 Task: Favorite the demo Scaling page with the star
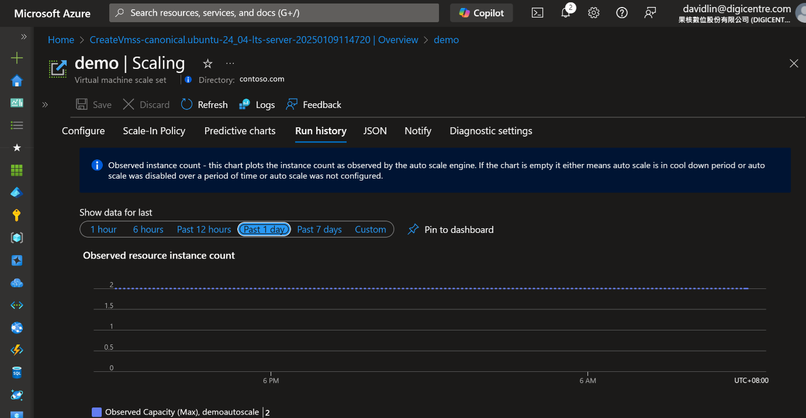pos(207,63)
